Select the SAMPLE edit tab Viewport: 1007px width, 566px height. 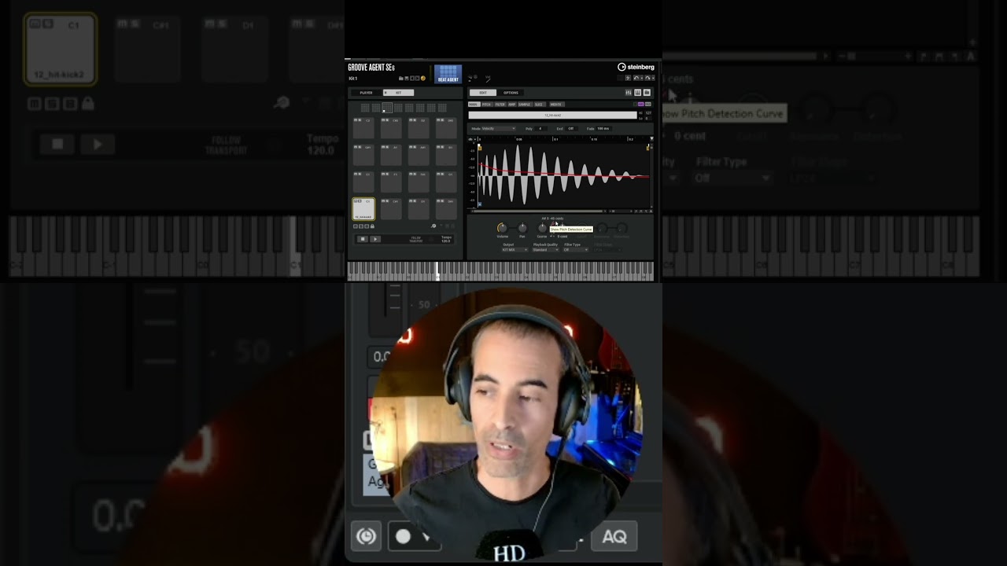524,105
